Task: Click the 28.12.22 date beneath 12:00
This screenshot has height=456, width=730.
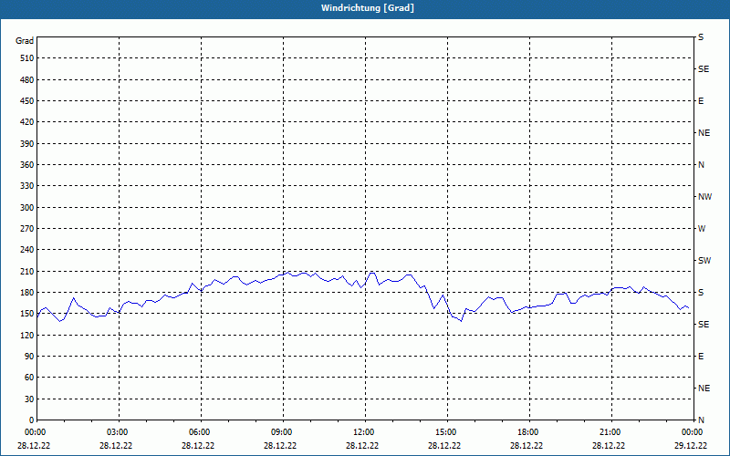Action: (362, 446)
